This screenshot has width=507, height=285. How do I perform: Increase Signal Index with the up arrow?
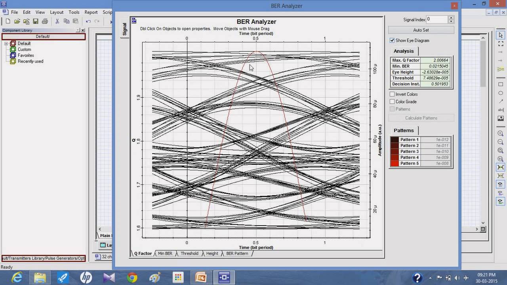(x=451, y=18)
